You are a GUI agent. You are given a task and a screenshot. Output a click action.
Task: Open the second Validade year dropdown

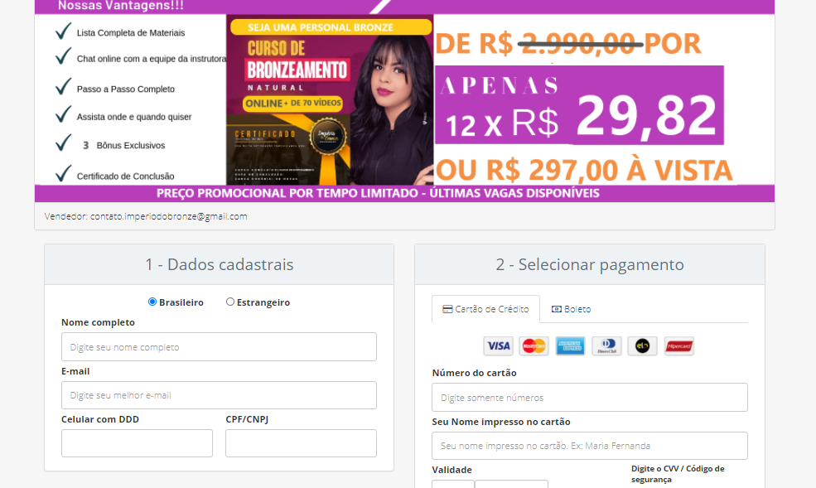point(511,484)
